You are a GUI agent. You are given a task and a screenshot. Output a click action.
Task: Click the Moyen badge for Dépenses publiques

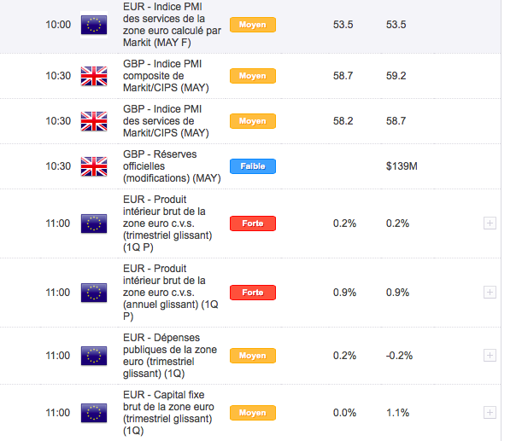click(x=252, y=355)
